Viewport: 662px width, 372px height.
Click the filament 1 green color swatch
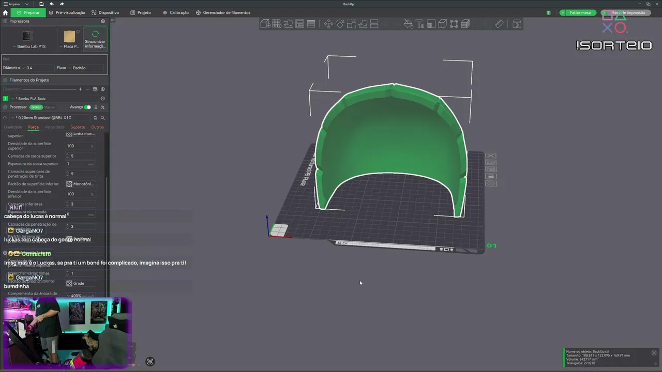(x=6, y=98)
